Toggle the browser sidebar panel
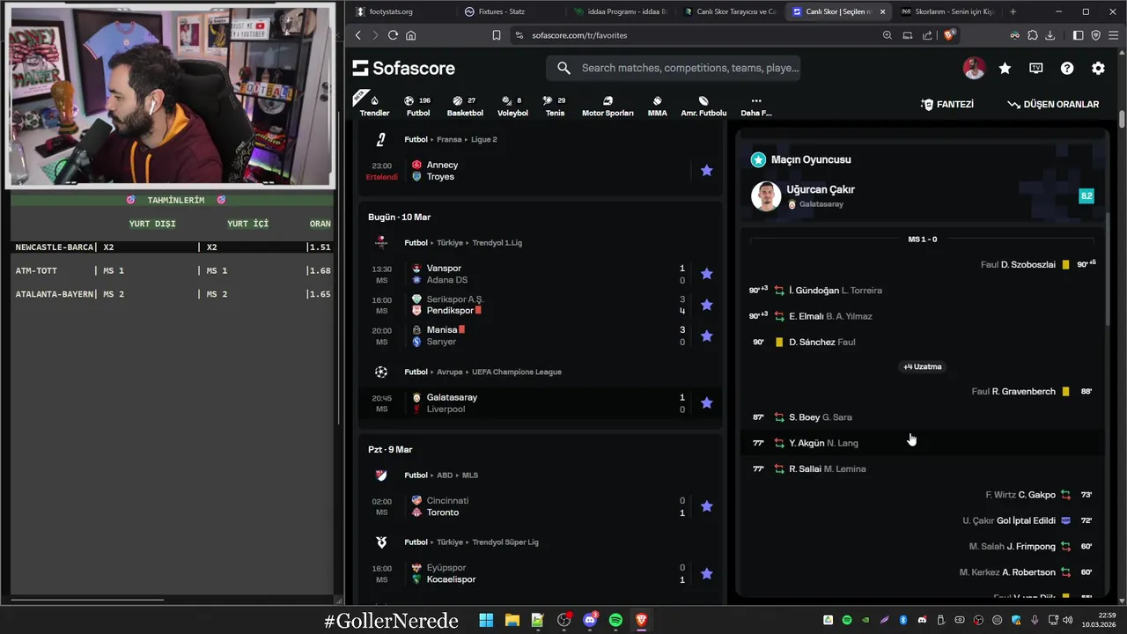This screenshot has width=1127, height=634. click(x=1078, y=35)
